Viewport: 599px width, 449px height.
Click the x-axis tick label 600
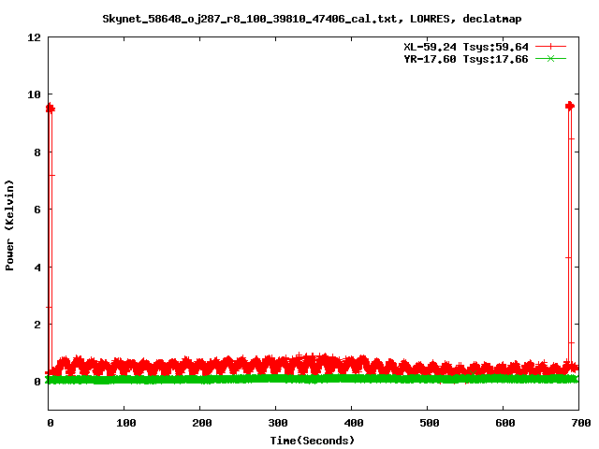click(505, 423)
